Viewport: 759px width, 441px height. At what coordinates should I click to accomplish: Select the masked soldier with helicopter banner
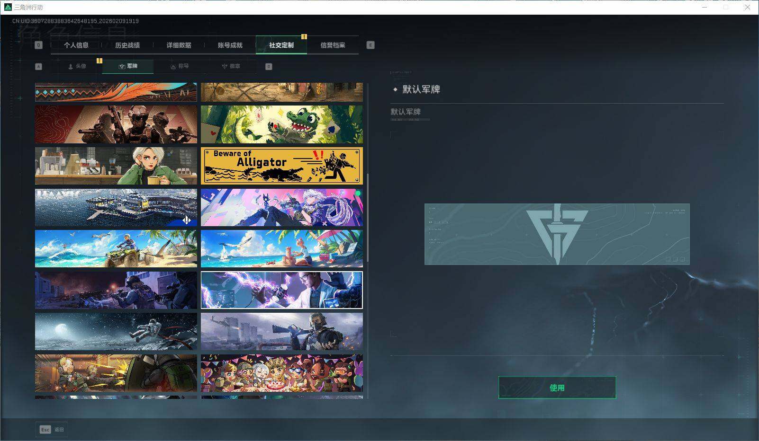pos(282,332)
